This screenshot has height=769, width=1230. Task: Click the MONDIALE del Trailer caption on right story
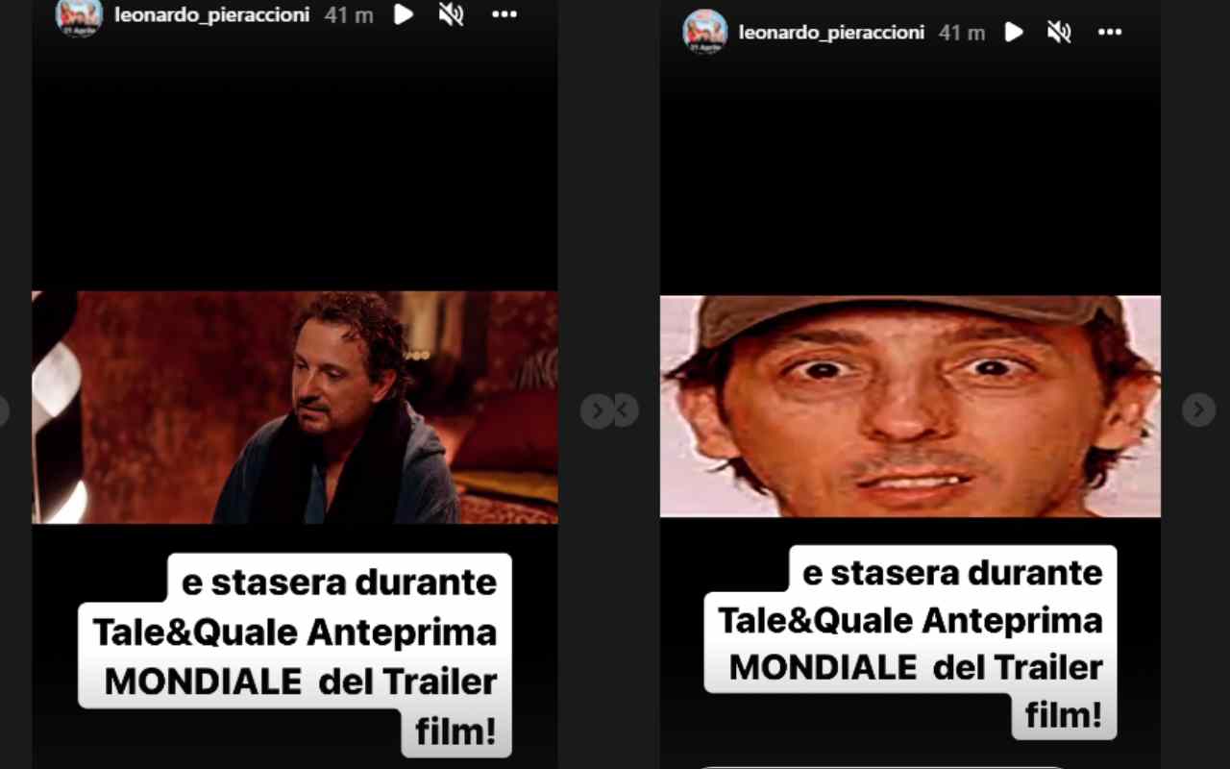pyautogui.click(x=916, y=667)
